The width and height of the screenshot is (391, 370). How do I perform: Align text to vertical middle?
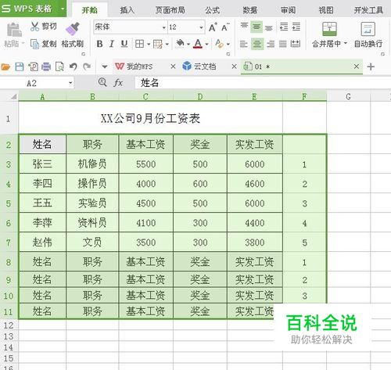point(256,27)
